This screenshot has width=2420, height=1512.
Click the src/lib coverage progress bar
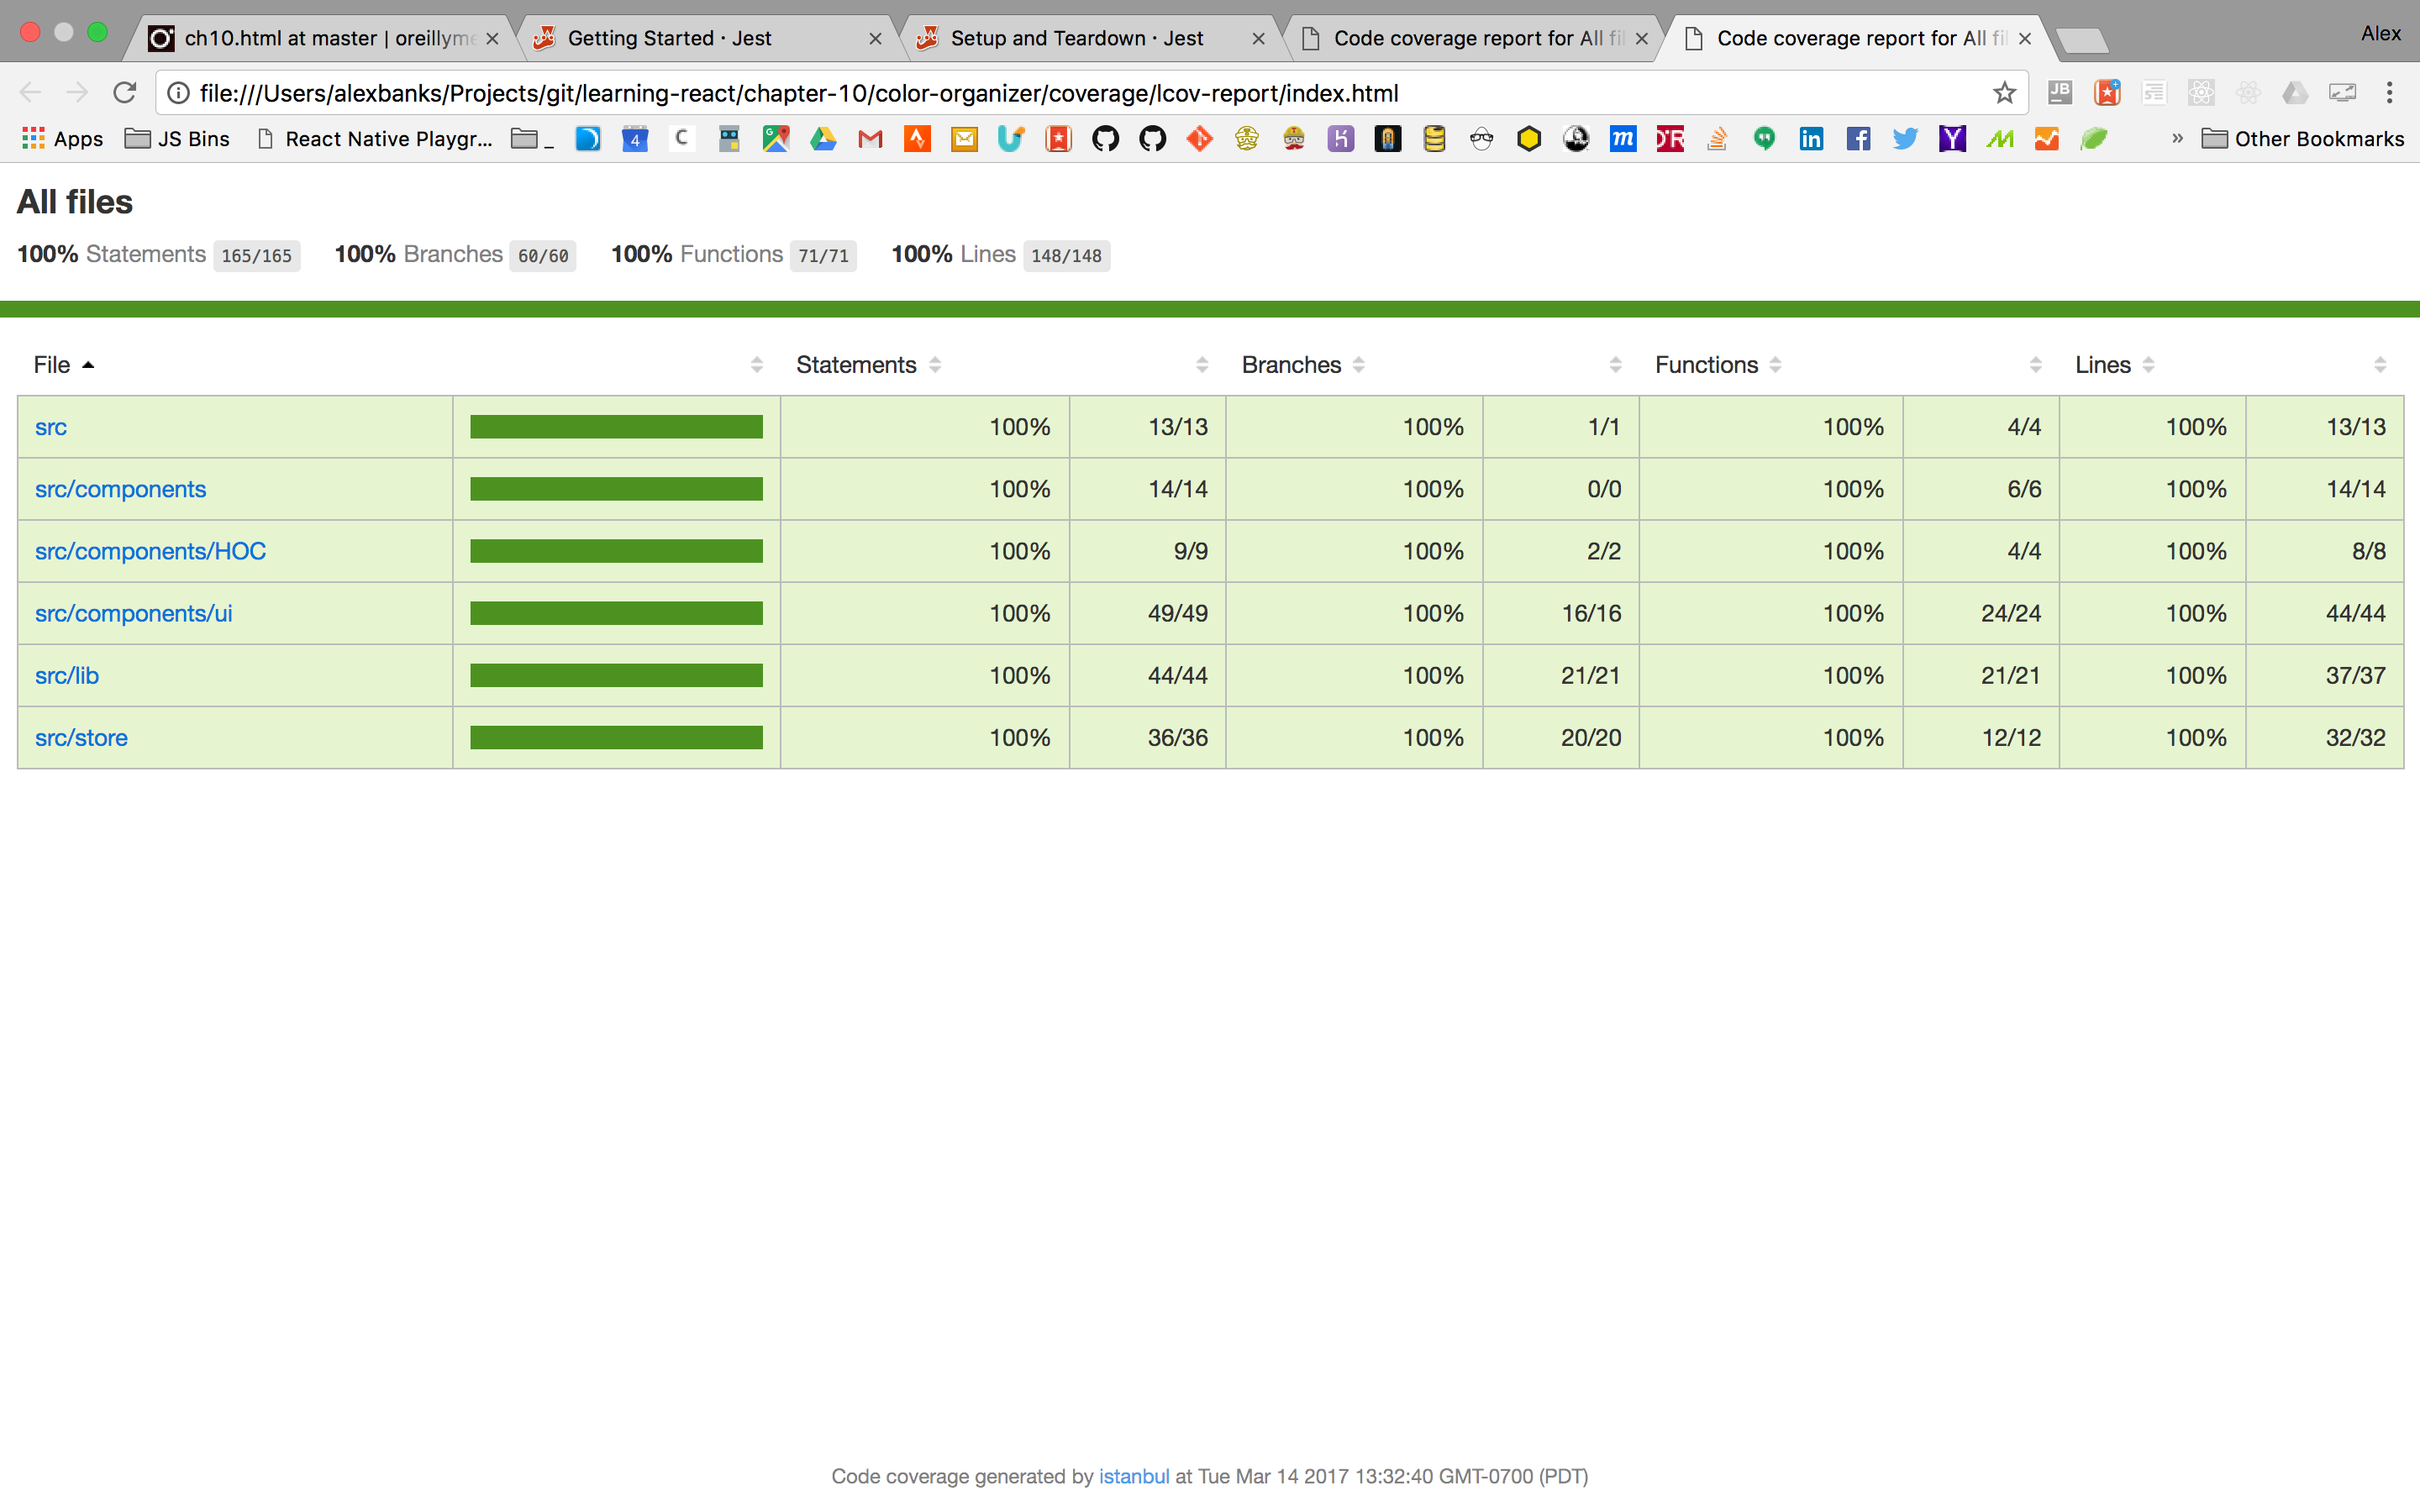click(x=616, y=676)
